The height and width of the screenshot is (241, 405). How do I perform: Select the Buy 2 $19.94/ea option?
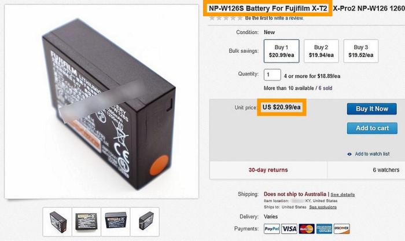pyautogui.click(x=321, y=51)
